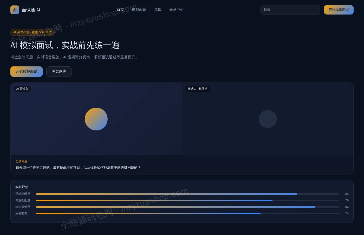Click the score 86 for 逻辑清晰度
This screenshot has width=364, height=235.
(347, 194)
